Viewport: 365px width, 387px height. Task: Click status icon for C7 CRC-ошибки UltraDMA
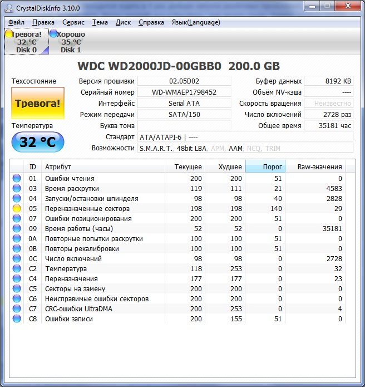tap(17, 308)
